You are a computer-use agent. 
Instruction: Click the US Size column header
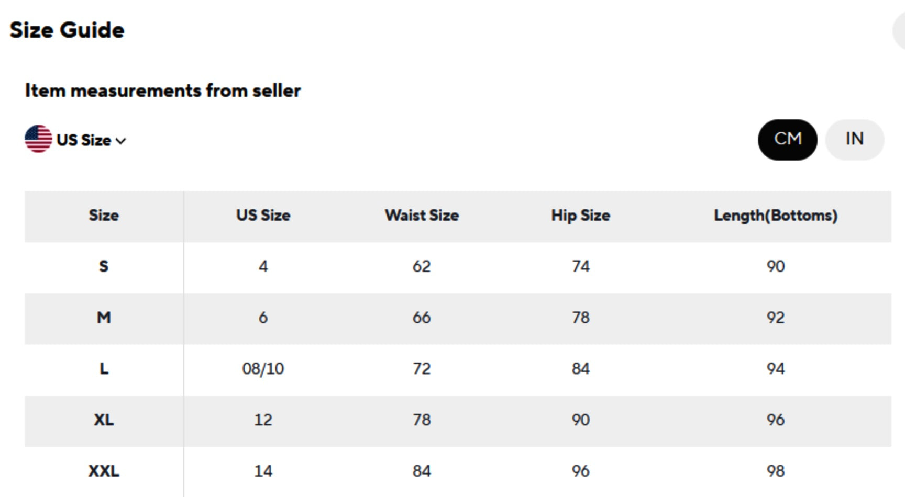263,216
